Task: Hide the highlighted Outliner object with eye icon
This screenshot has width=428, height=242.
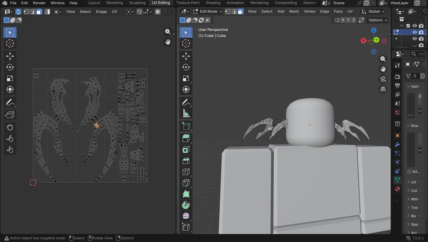Action: tap(414, 32)
